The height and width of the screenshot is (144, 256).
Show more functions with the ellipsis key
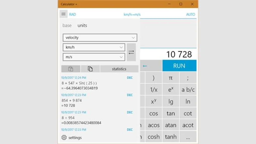point(188,137)
